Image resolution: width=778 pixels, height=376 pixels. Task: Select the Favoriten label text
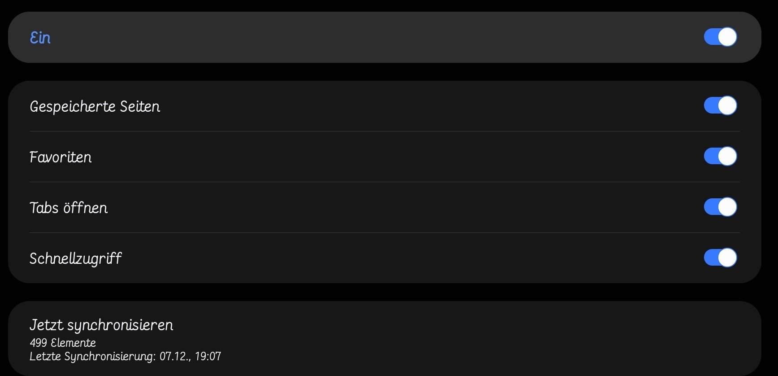point(61,157)
